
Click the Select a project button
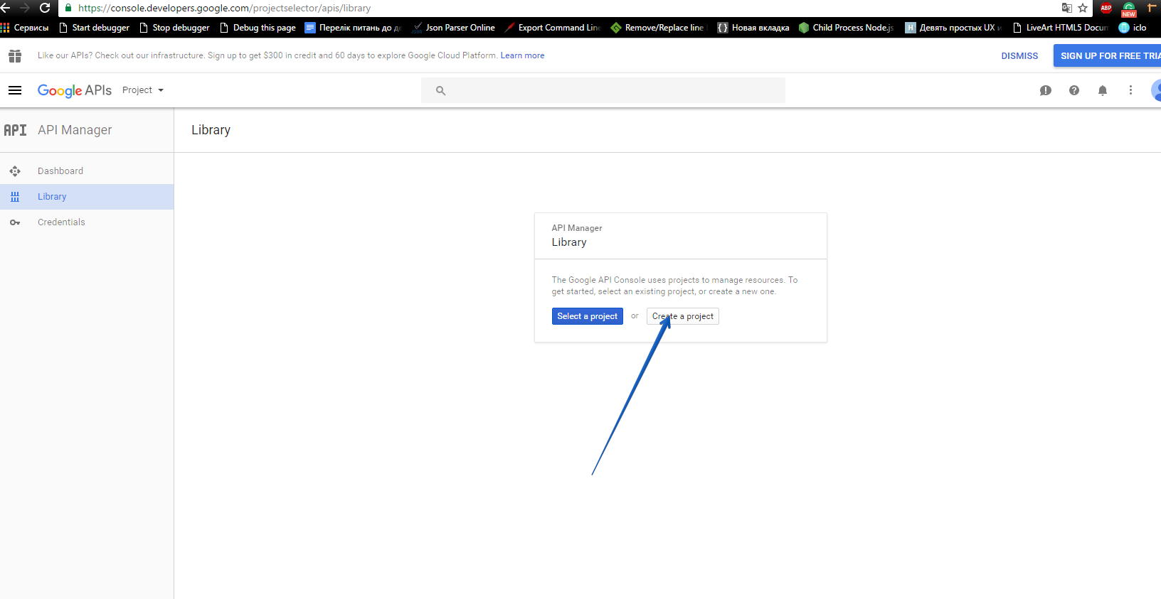point(587,316)
